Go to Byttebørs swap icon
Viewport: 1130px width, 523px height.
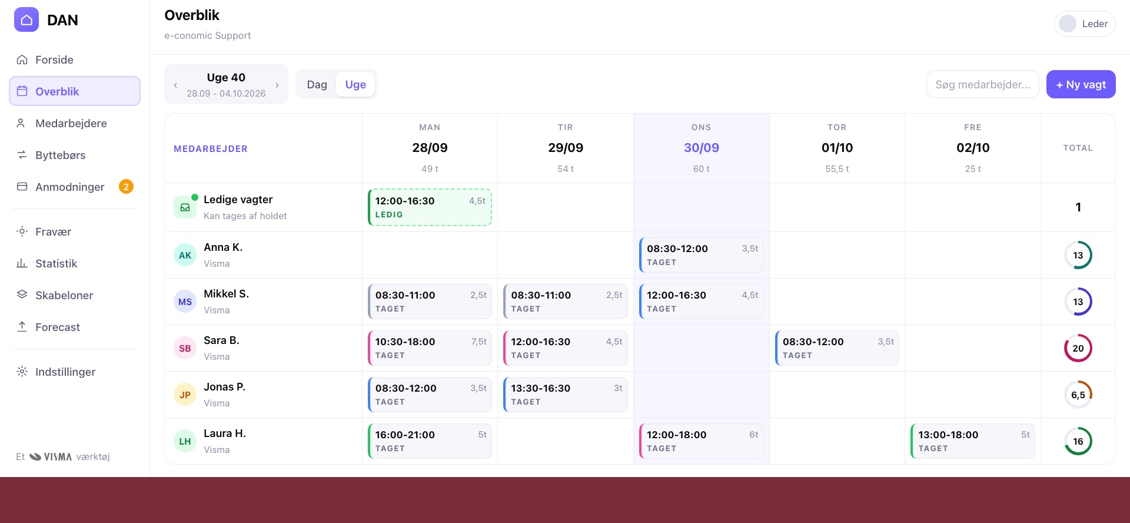[x=22, y=155]
